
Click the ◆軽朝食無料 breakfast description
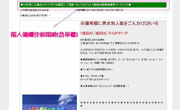(122, 60)
